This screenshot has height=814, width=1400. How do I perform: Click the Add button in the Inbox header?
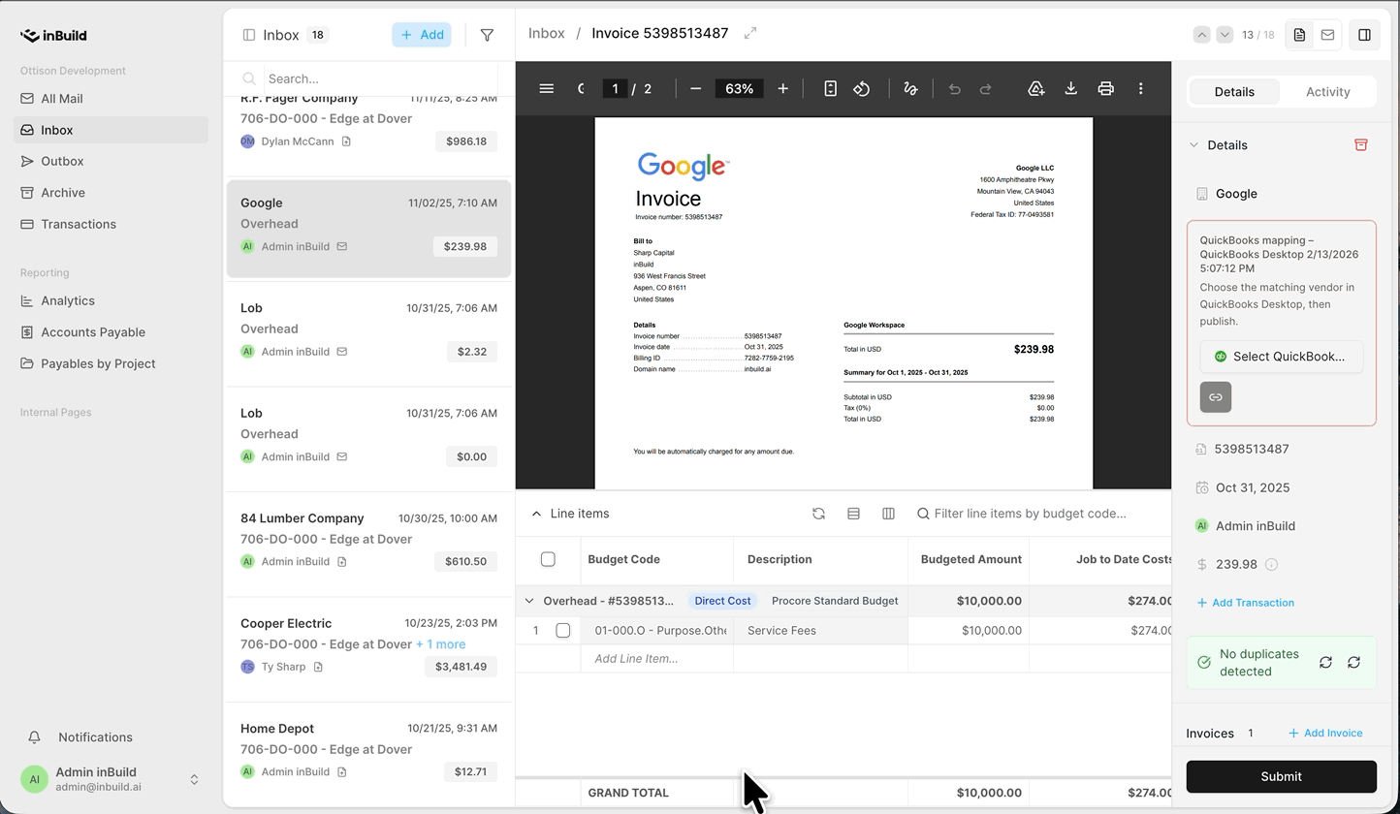[x=422, y=35]
